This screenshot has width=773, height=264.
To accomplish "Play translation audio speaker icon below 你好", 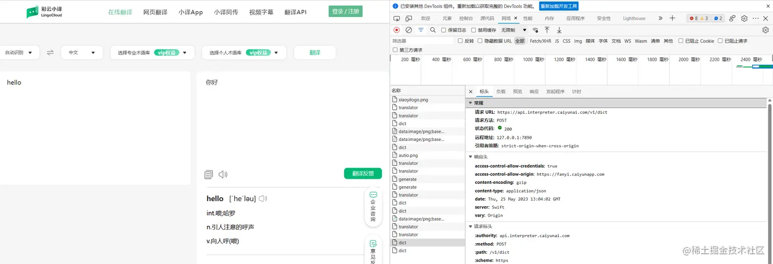I will [223, 175].
